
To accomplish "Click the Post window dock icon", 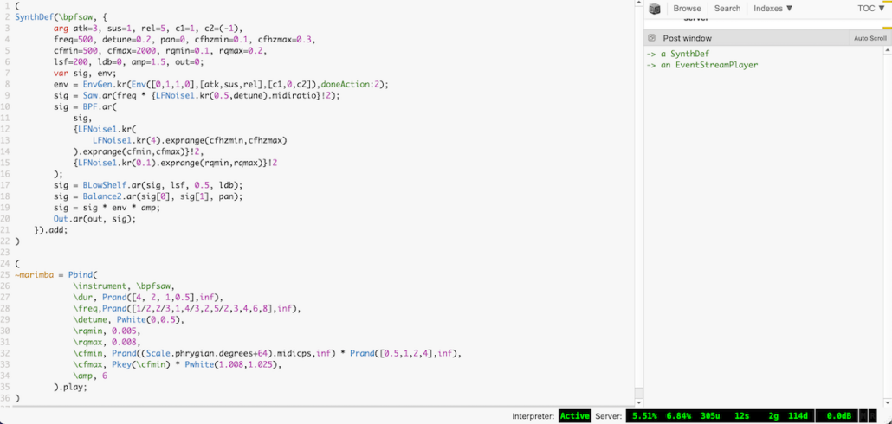I will pos(652,38).
